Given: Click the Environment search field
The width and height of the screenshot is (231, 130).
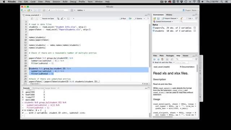Looking at the screenshot, I should [188, 22].
